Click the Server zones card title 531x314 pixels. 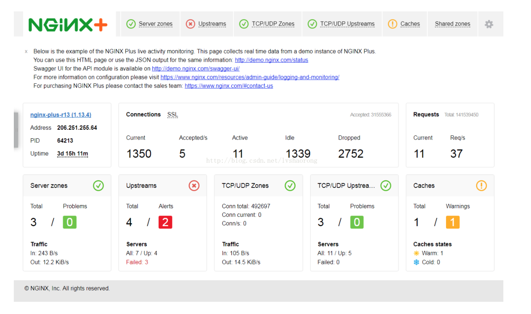pyautogui.click(x=49, y=186)
